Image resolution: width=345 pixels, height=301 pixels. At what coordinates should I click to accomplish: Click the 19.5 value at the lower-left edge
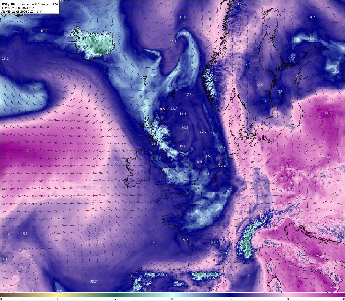click(6, 235)
